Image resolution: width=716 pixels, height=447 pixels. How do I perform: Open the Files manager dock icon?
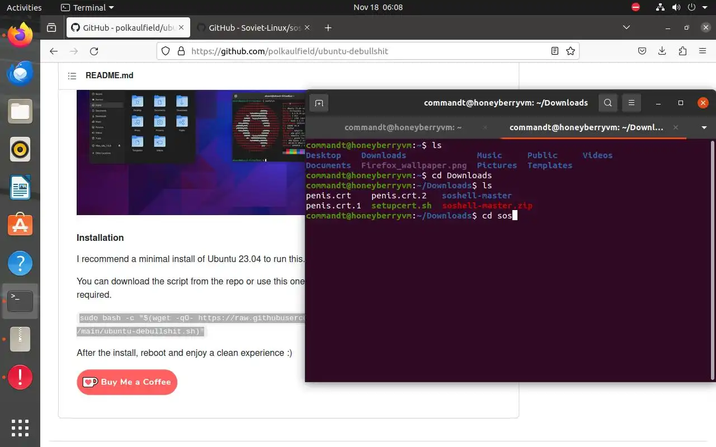20,112
